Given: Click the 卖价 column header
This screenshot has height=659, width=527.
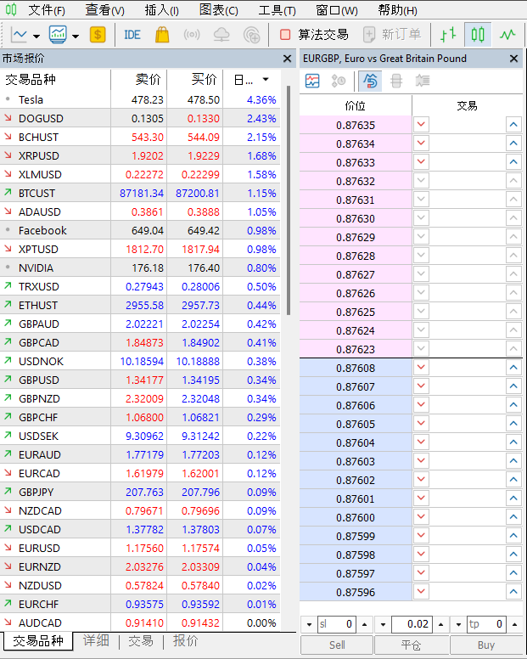Looking at the screenshot, I should (x=139, y=80).
